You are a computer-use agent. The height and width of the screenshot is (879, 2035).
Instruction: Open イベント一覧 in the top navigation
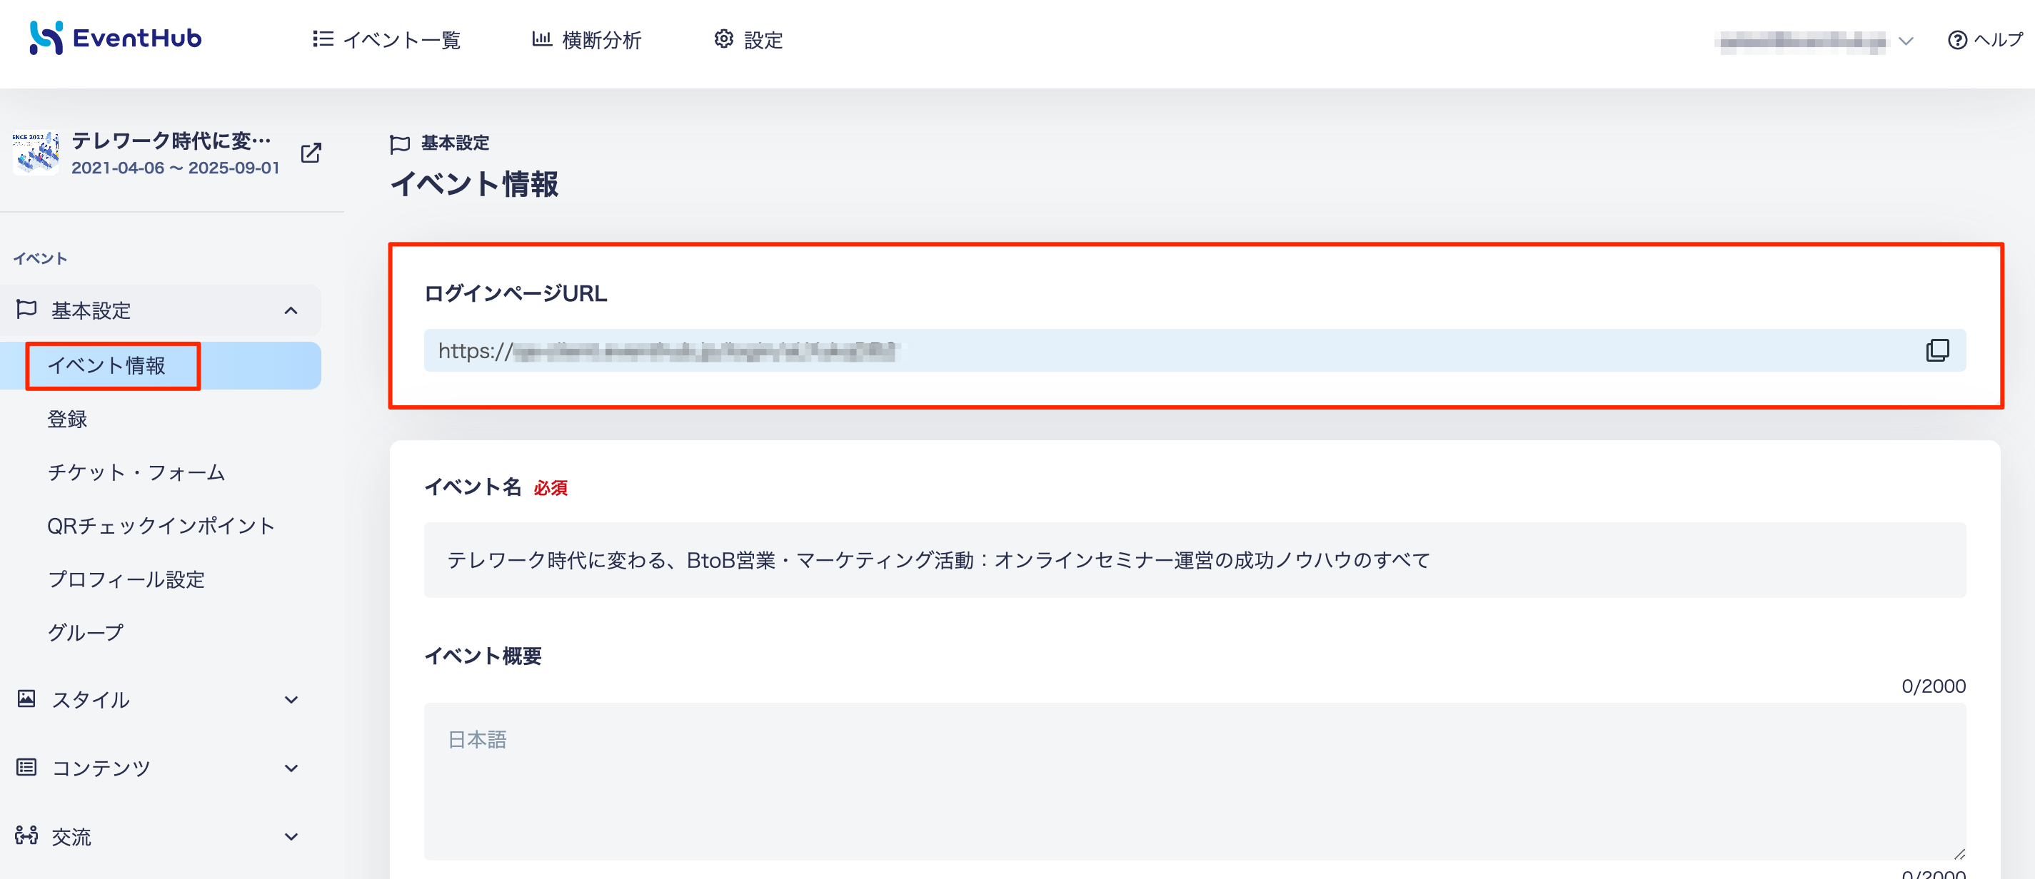pyautogui.click(x=386, y=39)
